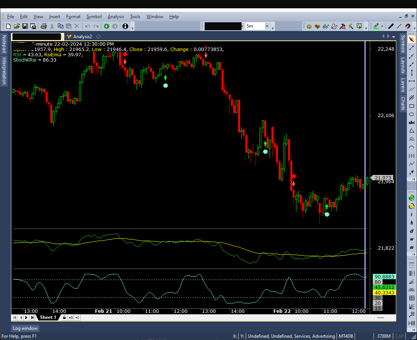This screenshot has height=340, width=417.
Task: Click the MT4DB status bar entry
Action: coord(346,336)
